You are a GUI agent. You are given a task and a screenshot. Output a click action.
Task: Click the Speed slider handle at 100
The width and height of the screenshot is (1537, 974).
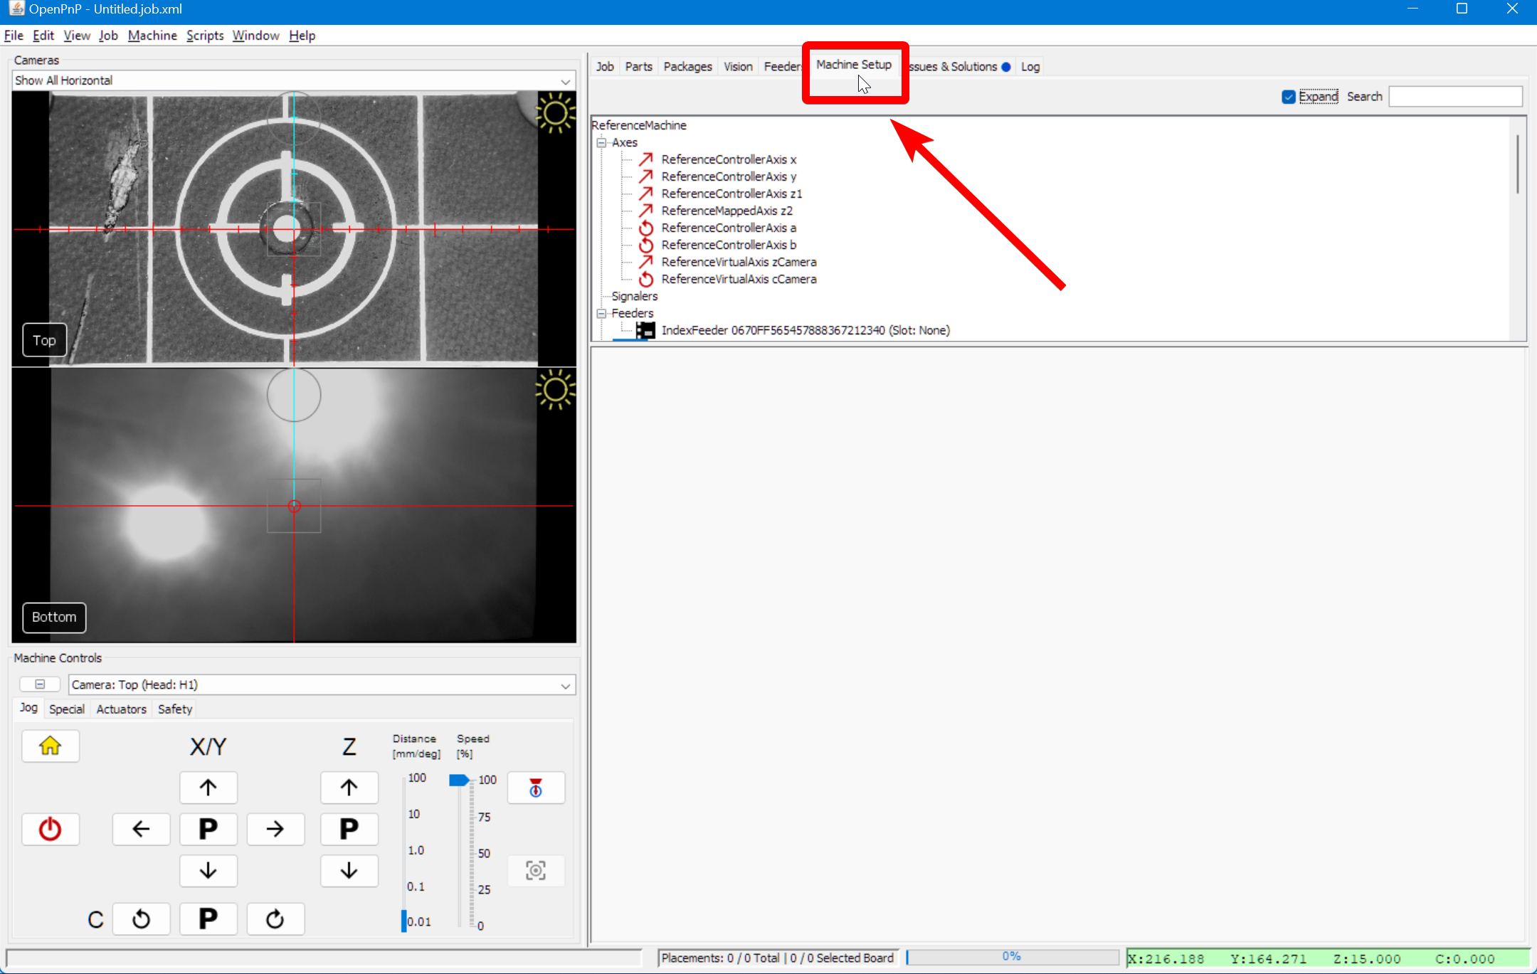(x=459, y=780)
